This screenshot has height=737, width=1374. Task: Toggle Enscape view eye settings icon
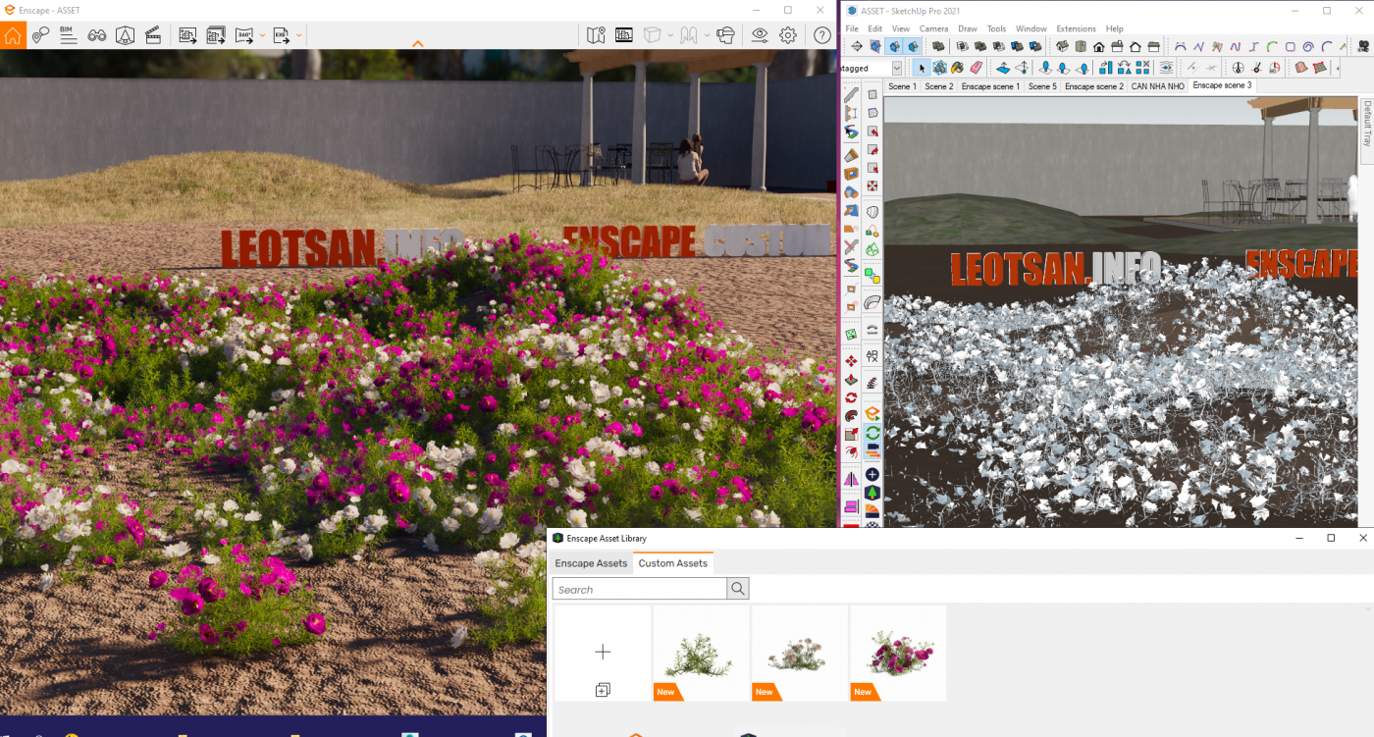point(760,35)
